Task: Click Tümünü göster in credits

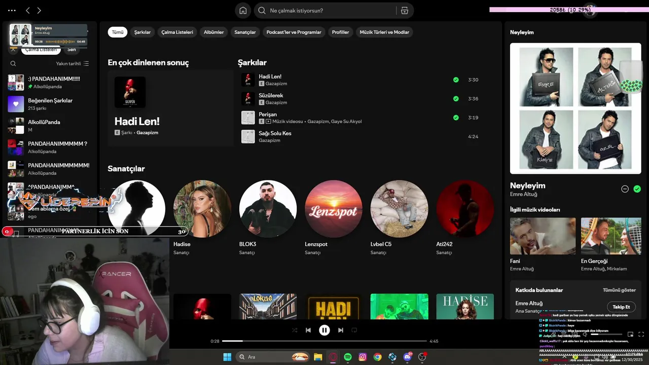Action: pyautogui.click(x=619, y=290)
